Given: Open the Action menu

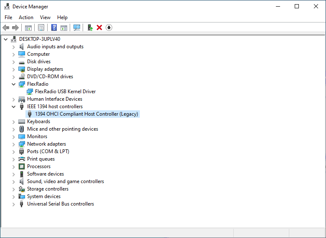Looking at the screenshot, I should click(26, 17).
